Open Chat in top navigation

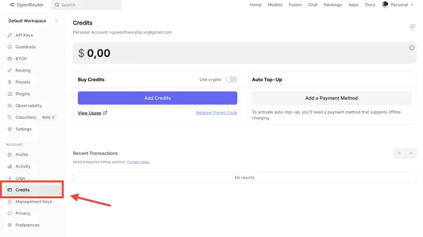coord(312,5)
